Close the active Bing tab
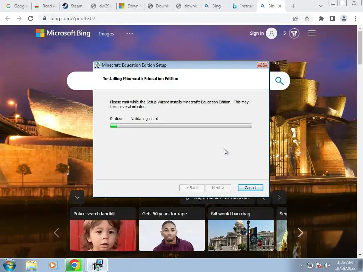 [x=280, y=6]
